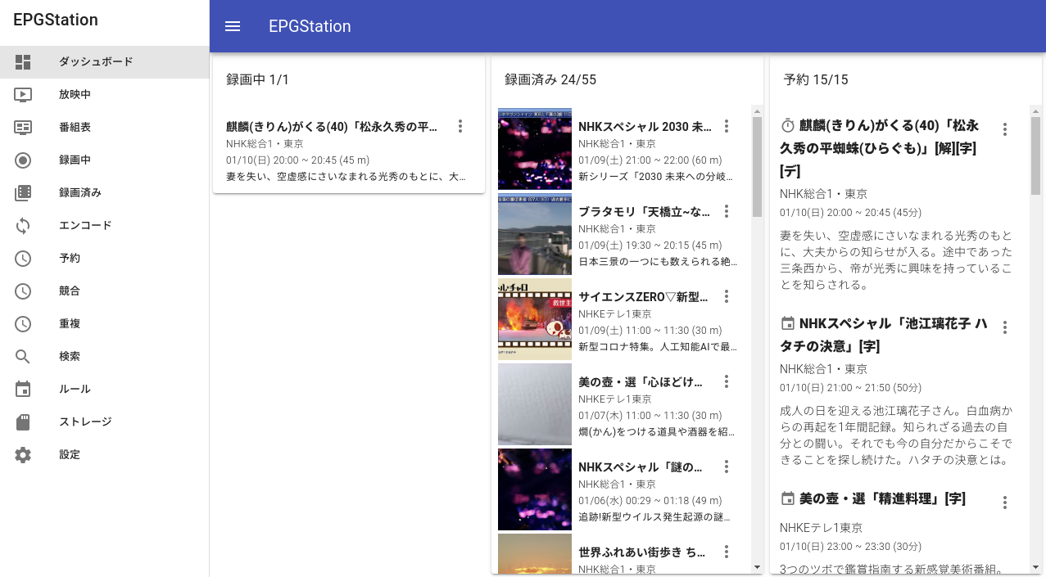Viewport: 1046px width, 577px height.
Task: Click the recorded list scroll down arrow
Action: tap(757, 566)
